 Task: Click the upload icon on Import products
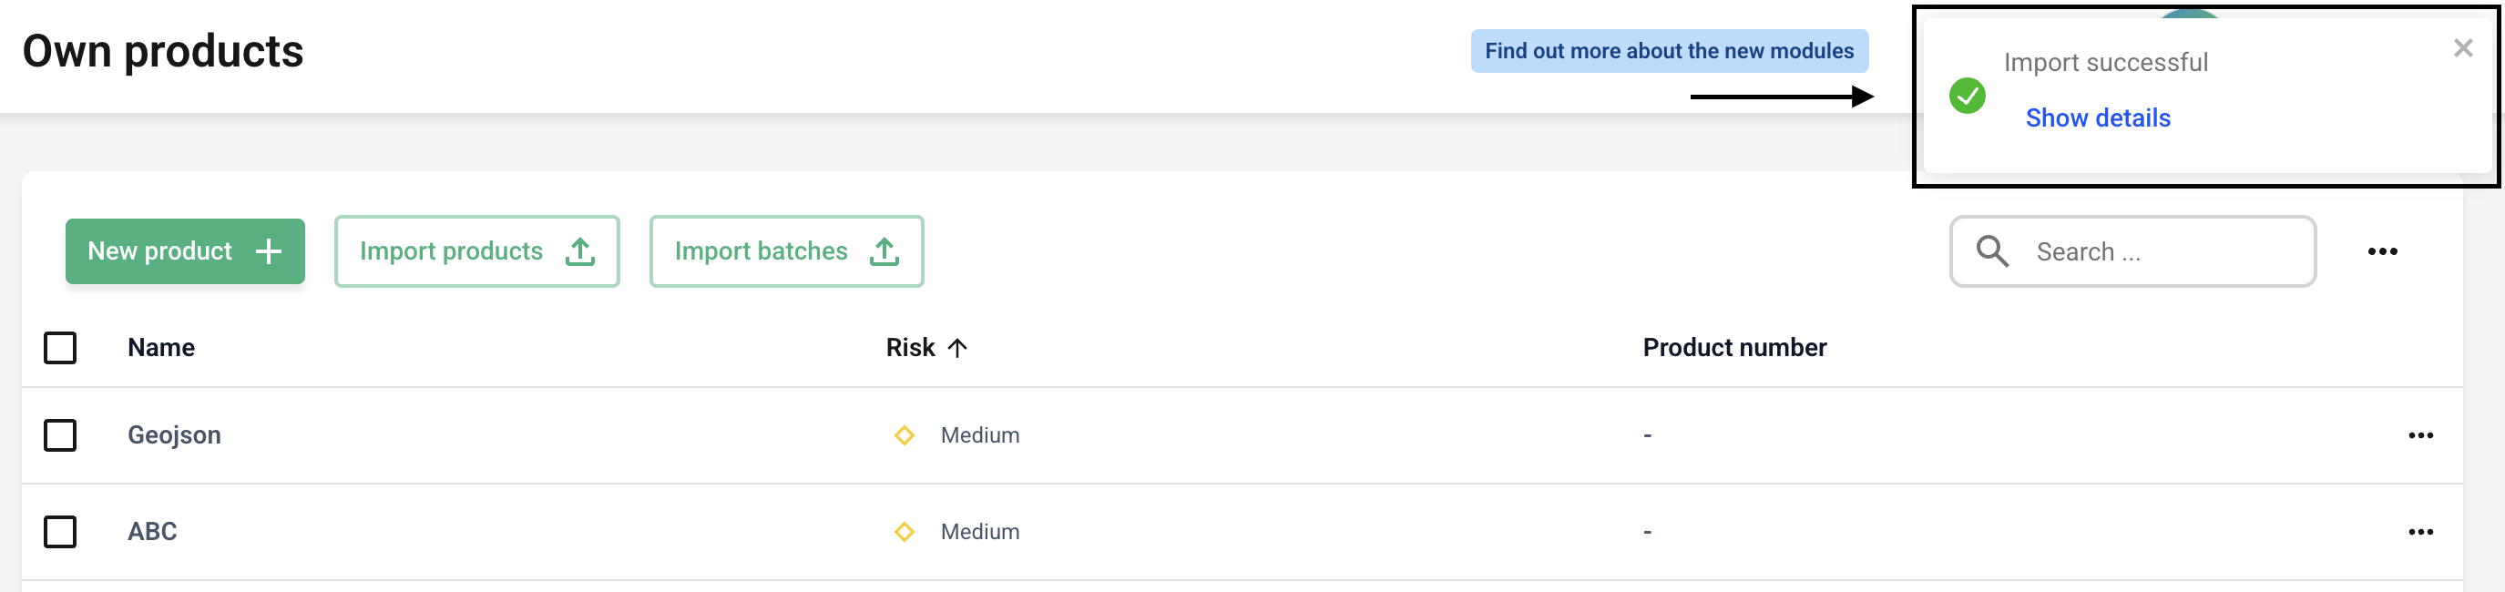click(x=580, y=251)
